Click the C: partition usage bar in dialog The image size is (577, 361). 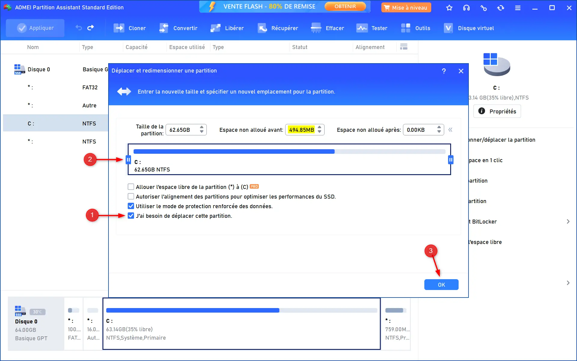click(x=289, y=151)
